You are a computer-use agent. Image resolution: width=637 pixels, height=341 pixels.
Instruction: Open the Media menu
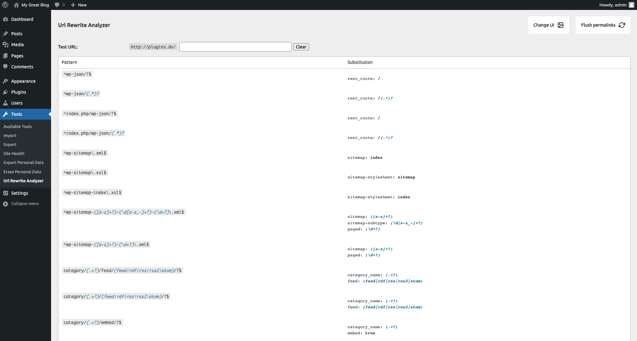click(25, 45)
